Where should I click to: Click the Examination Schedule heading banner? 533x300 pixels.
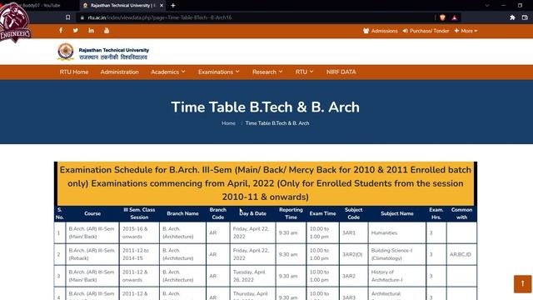coord(266,183)
